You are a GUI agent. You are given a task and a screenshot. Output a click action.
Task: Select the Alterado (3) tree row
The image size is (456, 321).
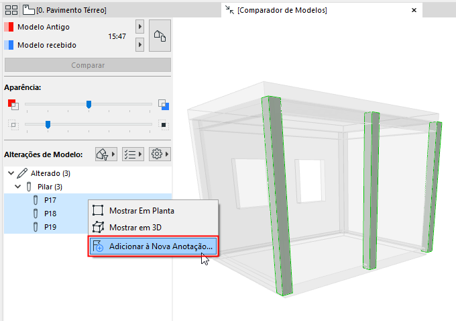click(x=88, y=173)
